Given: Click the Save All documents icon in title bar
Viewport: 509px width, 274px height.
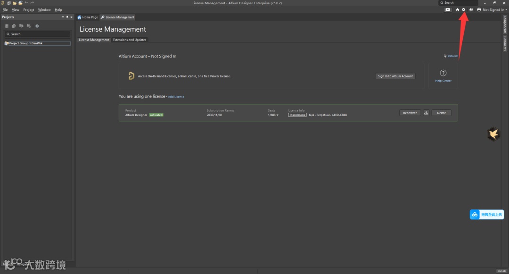Looking at the screenshot, I should (9, 3).
